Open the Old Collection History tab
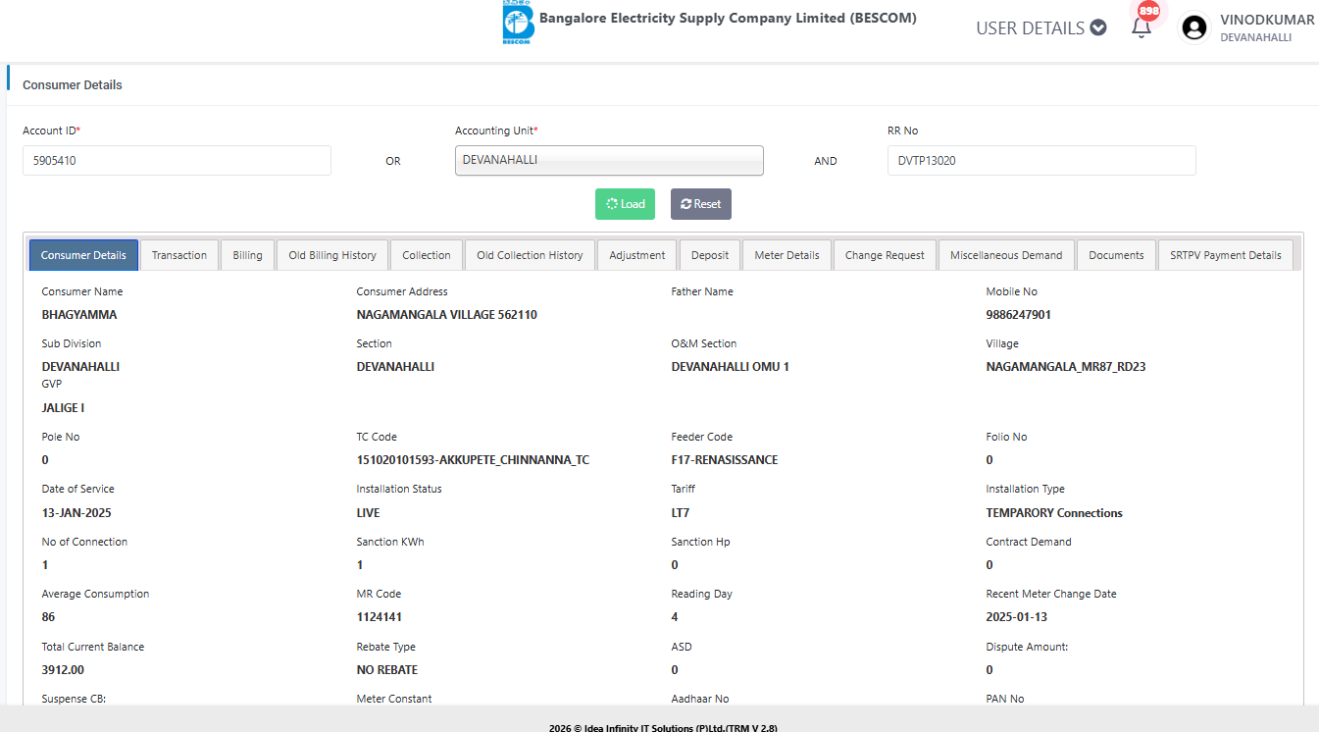Screen dimensions: 1319x732 click(530, 255)
